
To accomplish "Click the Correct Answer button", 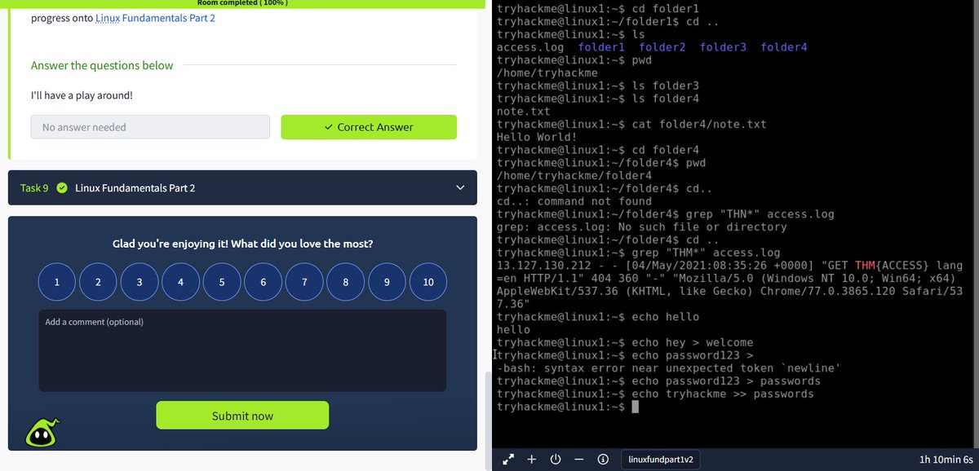I will click(x=369, y=127).
